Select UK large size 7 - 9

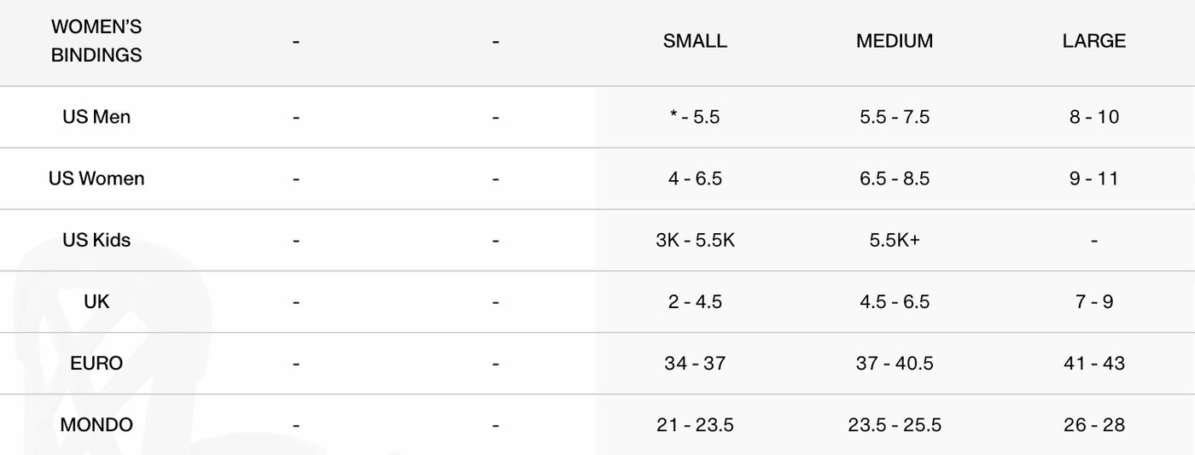1093,301
